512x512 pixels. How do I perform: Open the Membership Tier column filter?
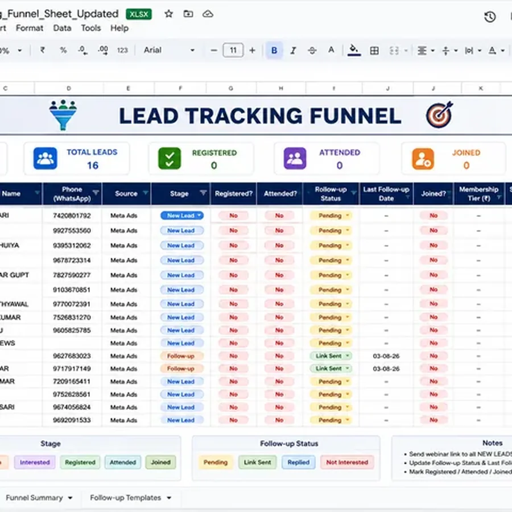[x=499, y=197]
